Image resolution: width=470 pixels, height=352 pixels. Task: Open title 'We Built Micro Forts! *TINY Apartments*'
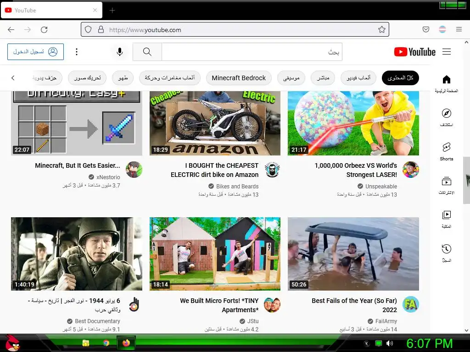coord(219,305)
